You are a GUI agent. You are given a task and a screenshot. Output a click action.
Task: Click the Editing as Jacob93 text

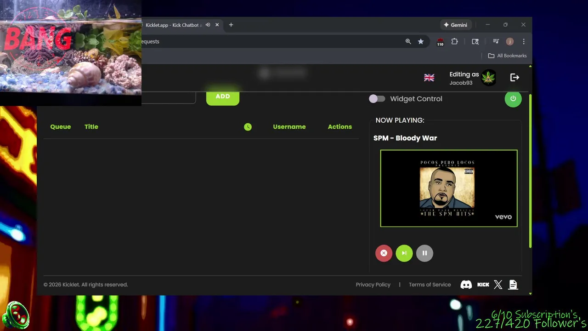tap(464, 78)
